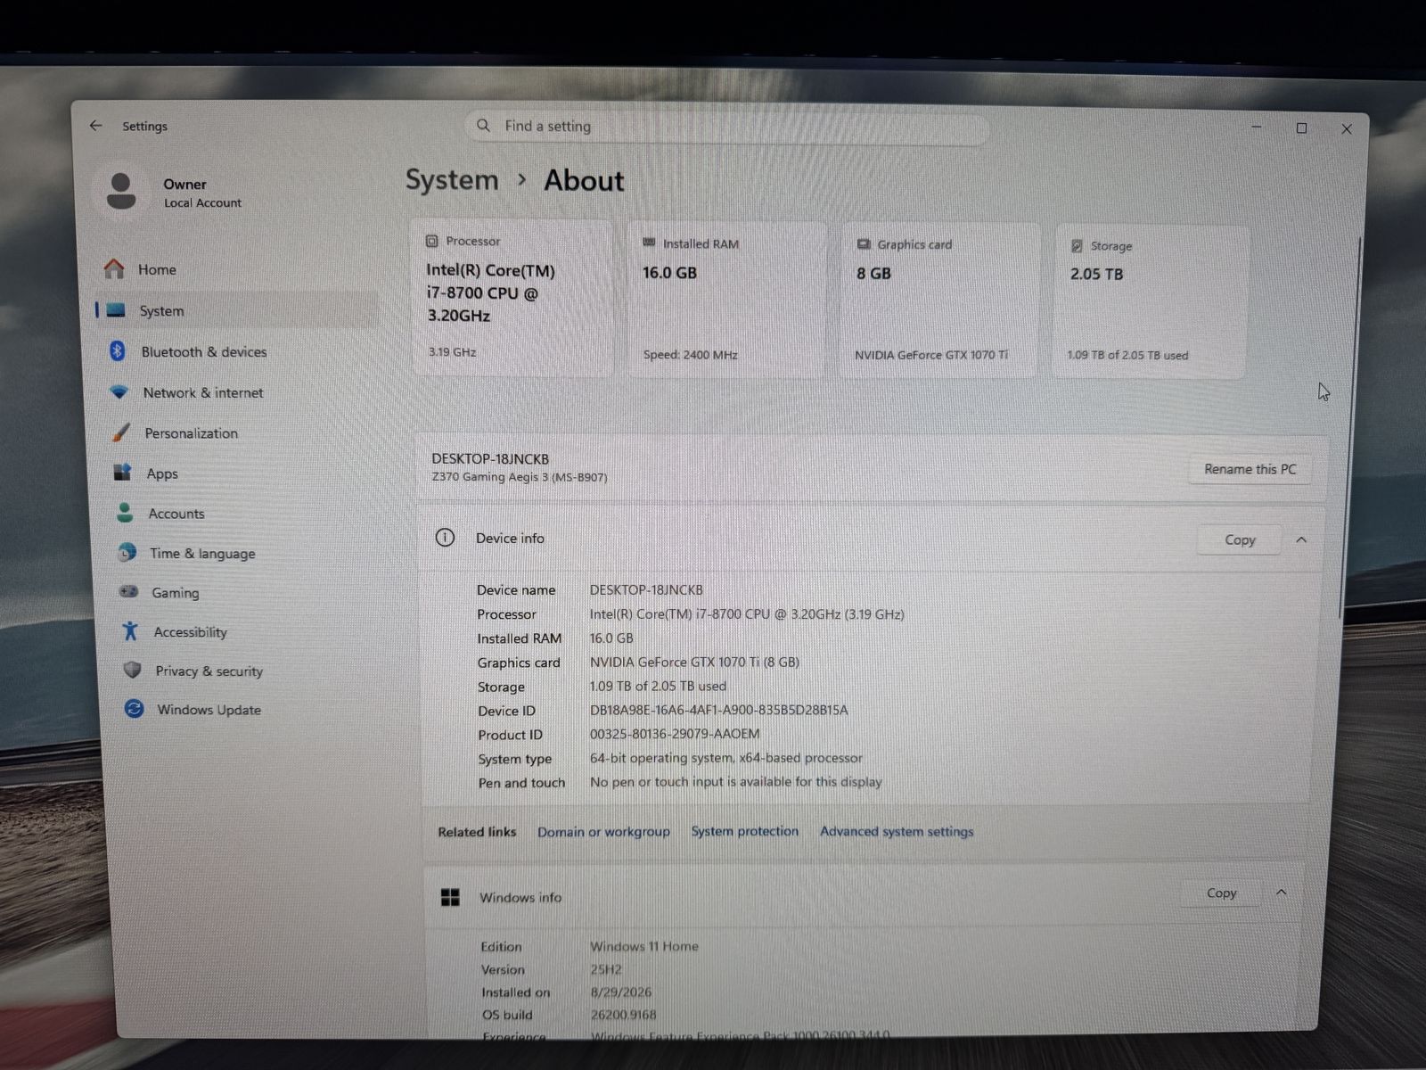This screenshot has width=1426, height=1070.
Task: Open Advanced system settings link
Action: [x=897, y=831]
